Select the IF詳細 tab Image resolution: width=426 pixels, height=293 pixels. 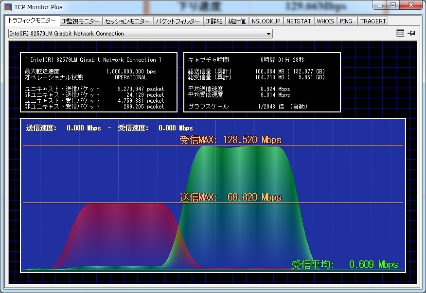coord(214,21)
